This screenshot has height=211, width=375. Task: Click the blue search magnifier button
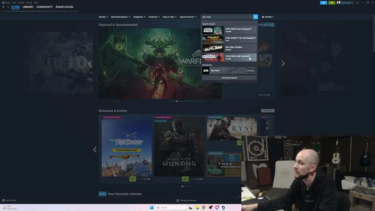[255, 17]
